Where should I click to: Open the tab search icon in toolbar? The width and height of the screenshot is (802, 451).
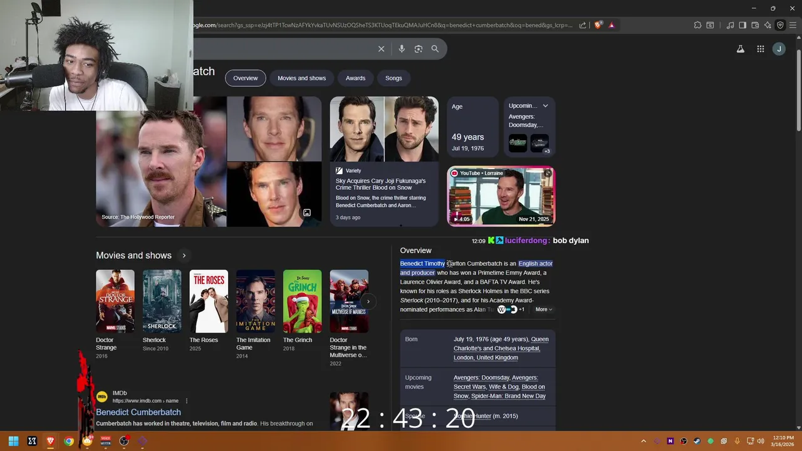[x=710, y=25]
